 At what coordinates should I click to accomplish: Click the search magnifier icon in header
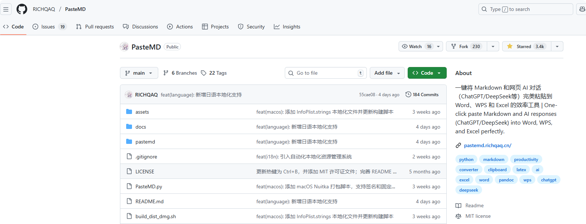[484, 9]
